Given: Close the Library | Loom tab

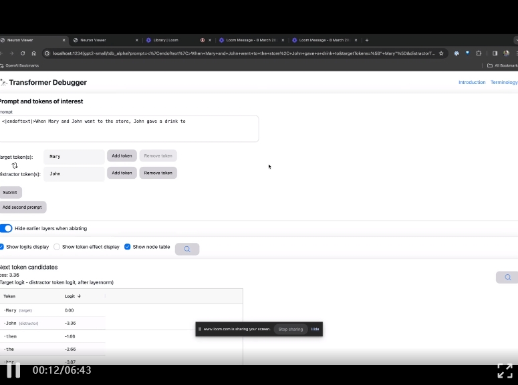Looking at the screenshot, I should (210, 40).
